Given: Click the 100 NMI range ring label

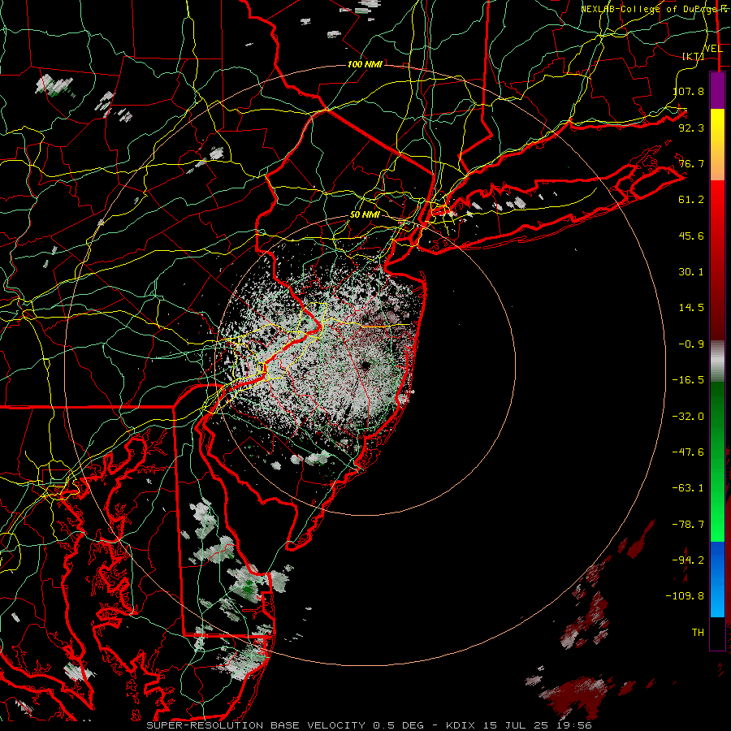Looking at the screenshot, I should click(365, 64).
